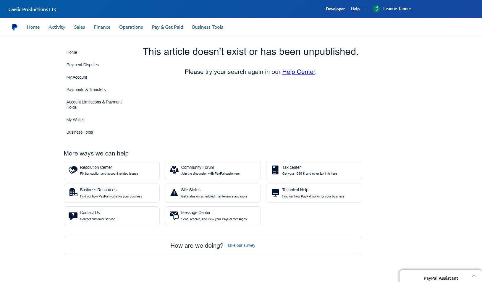Image resolution: width=482 pixels, height=282 pixels.
Task: Click the Message Center envelope icon
Action: tap(174, 215)
